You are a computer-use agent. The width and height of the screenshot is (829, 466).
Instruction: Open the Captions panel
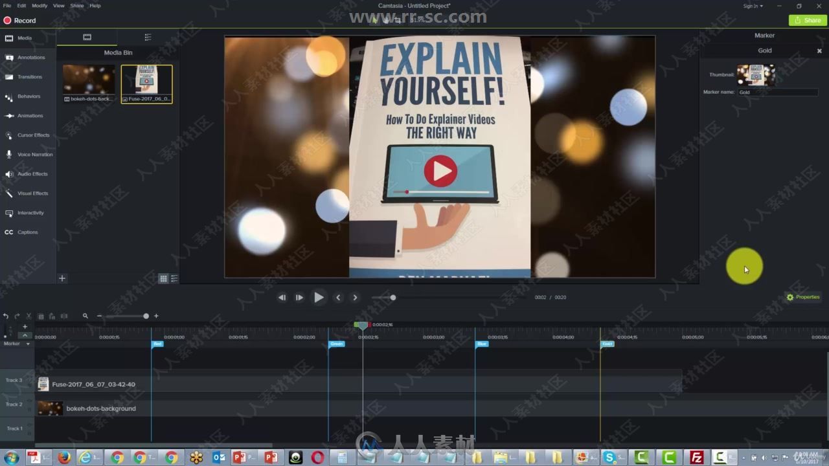pyautogui.click(x=28, y=232)
